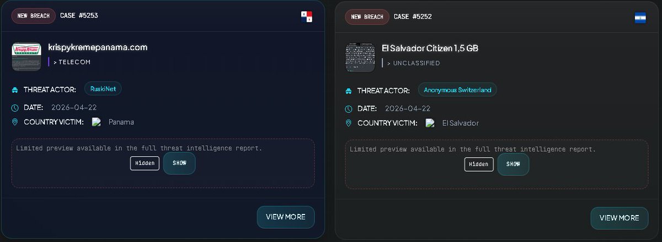Open the El Salvador Citizen preview thumbnail
This screenshot has height=242, width=662.
[x=360, y=57]
